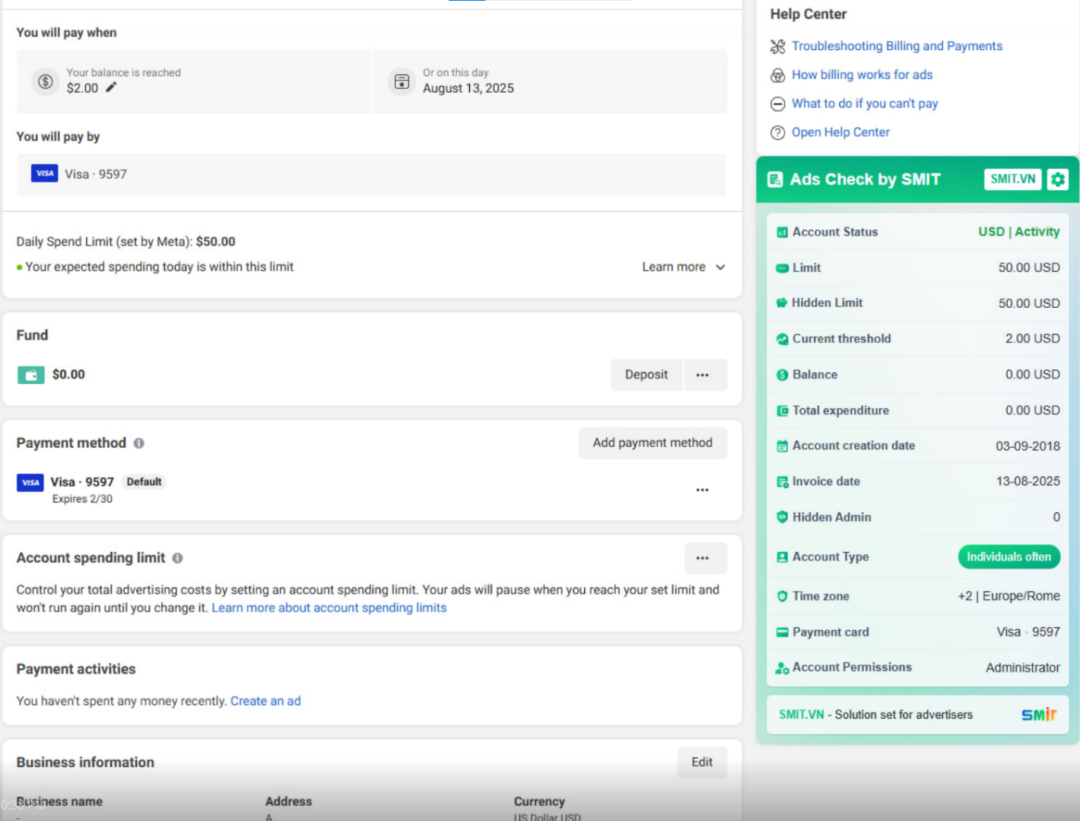Image resolution: width=1080 pixels, height=821 pixels.
Task: Click the Individuals often account type badge
Action: click(x=1009, y=557)
